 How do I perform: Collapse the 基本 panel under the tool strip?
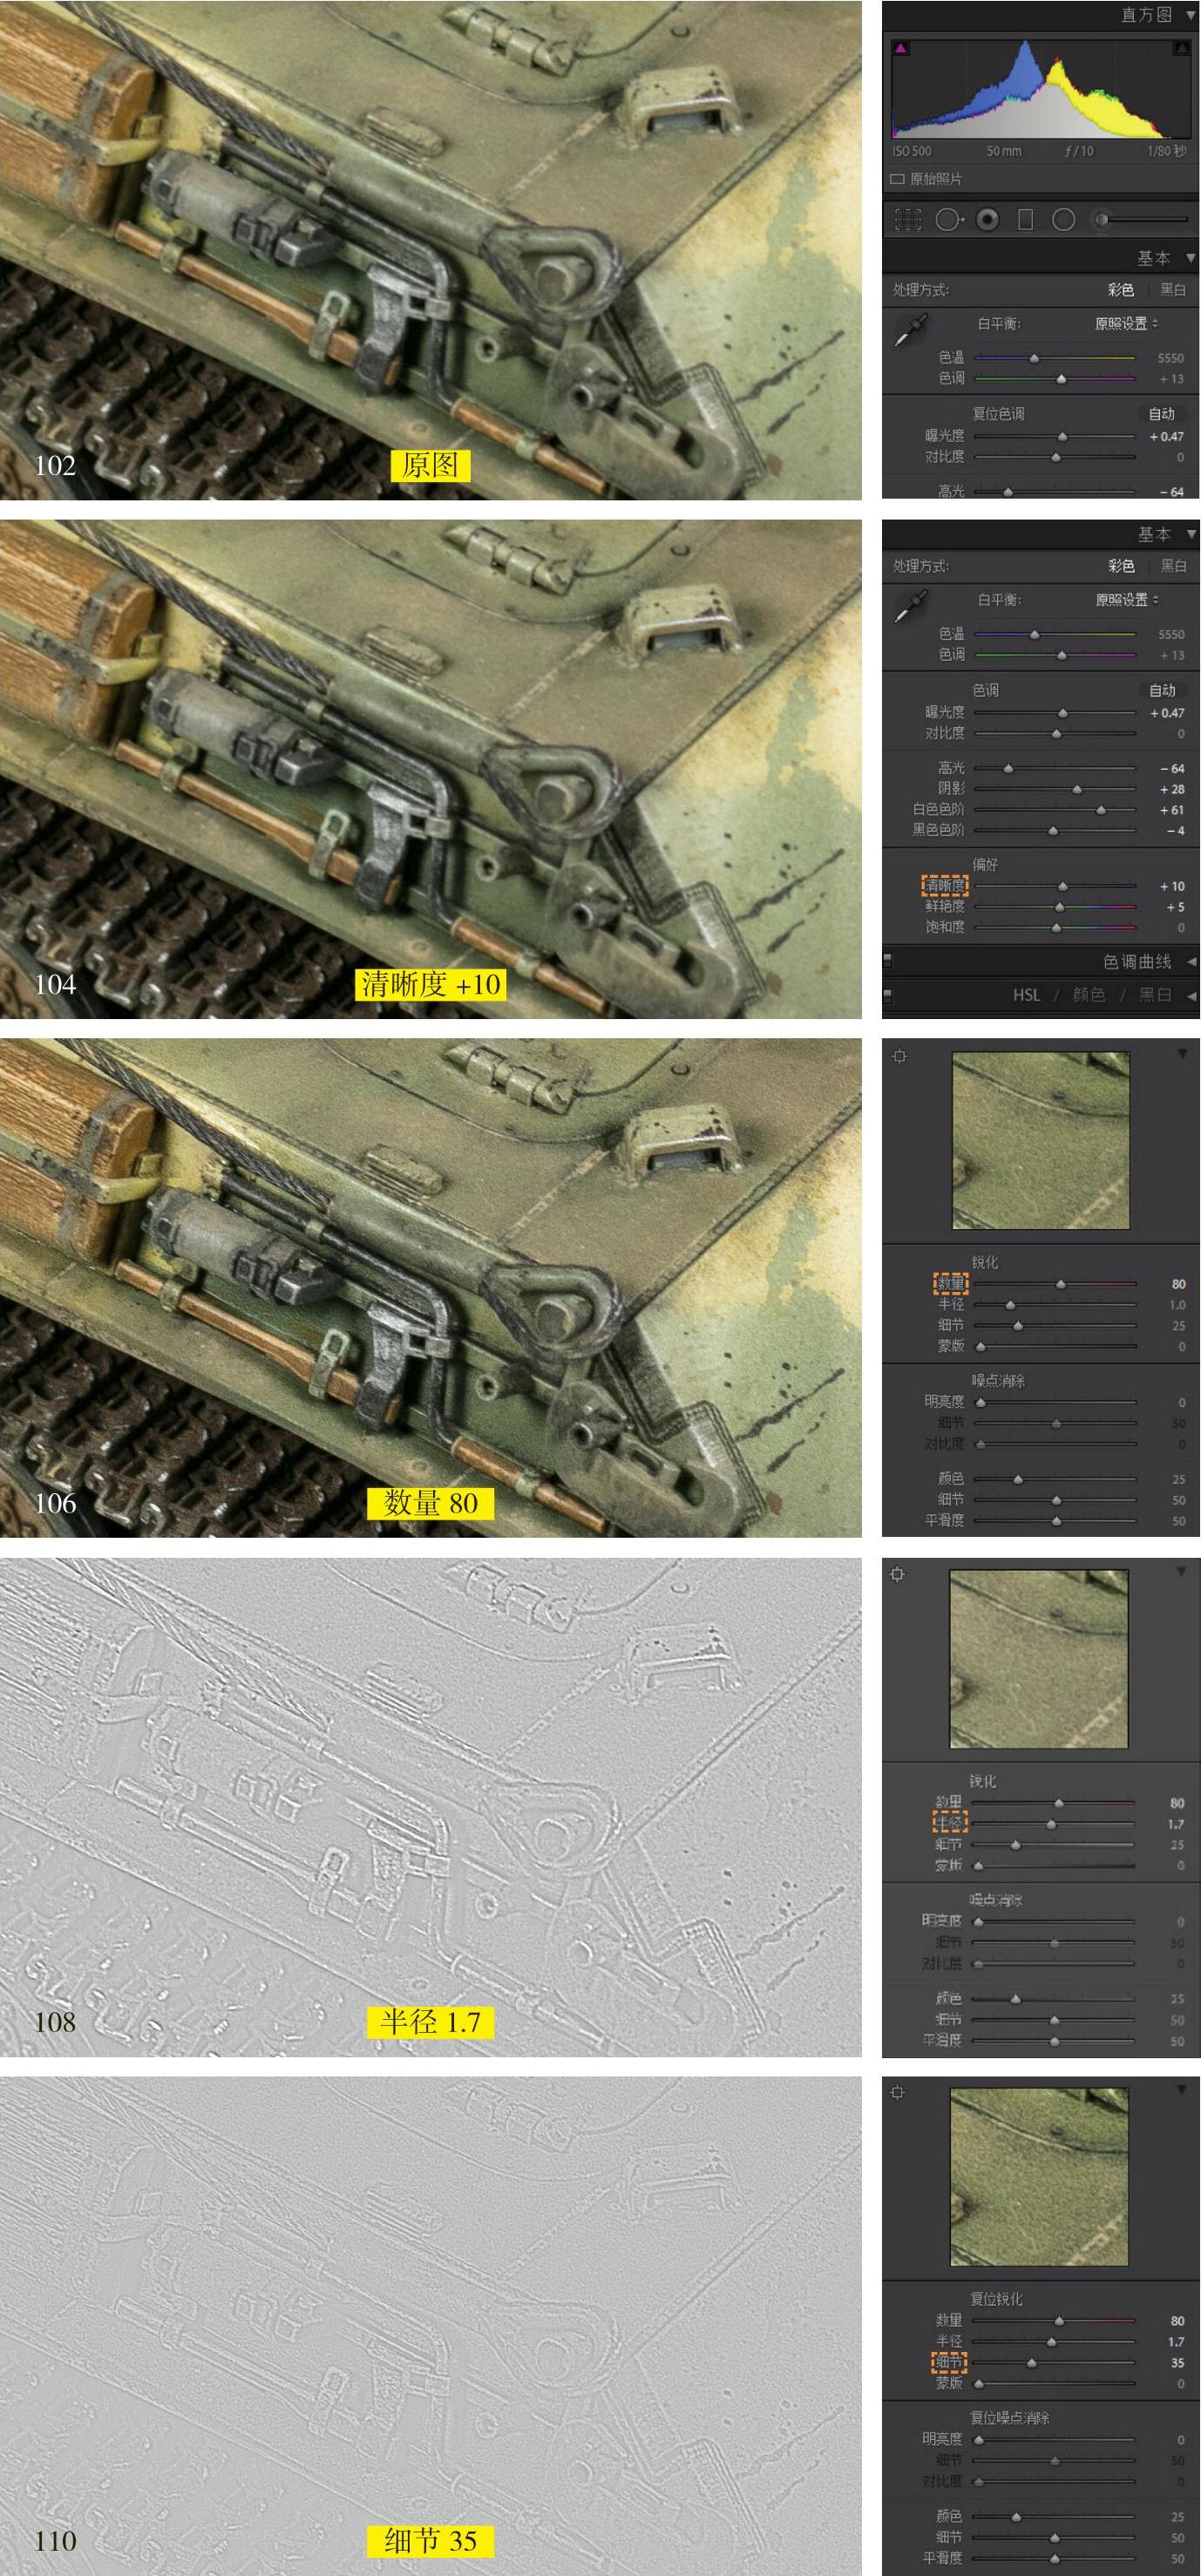click(x=1190, y=258)
